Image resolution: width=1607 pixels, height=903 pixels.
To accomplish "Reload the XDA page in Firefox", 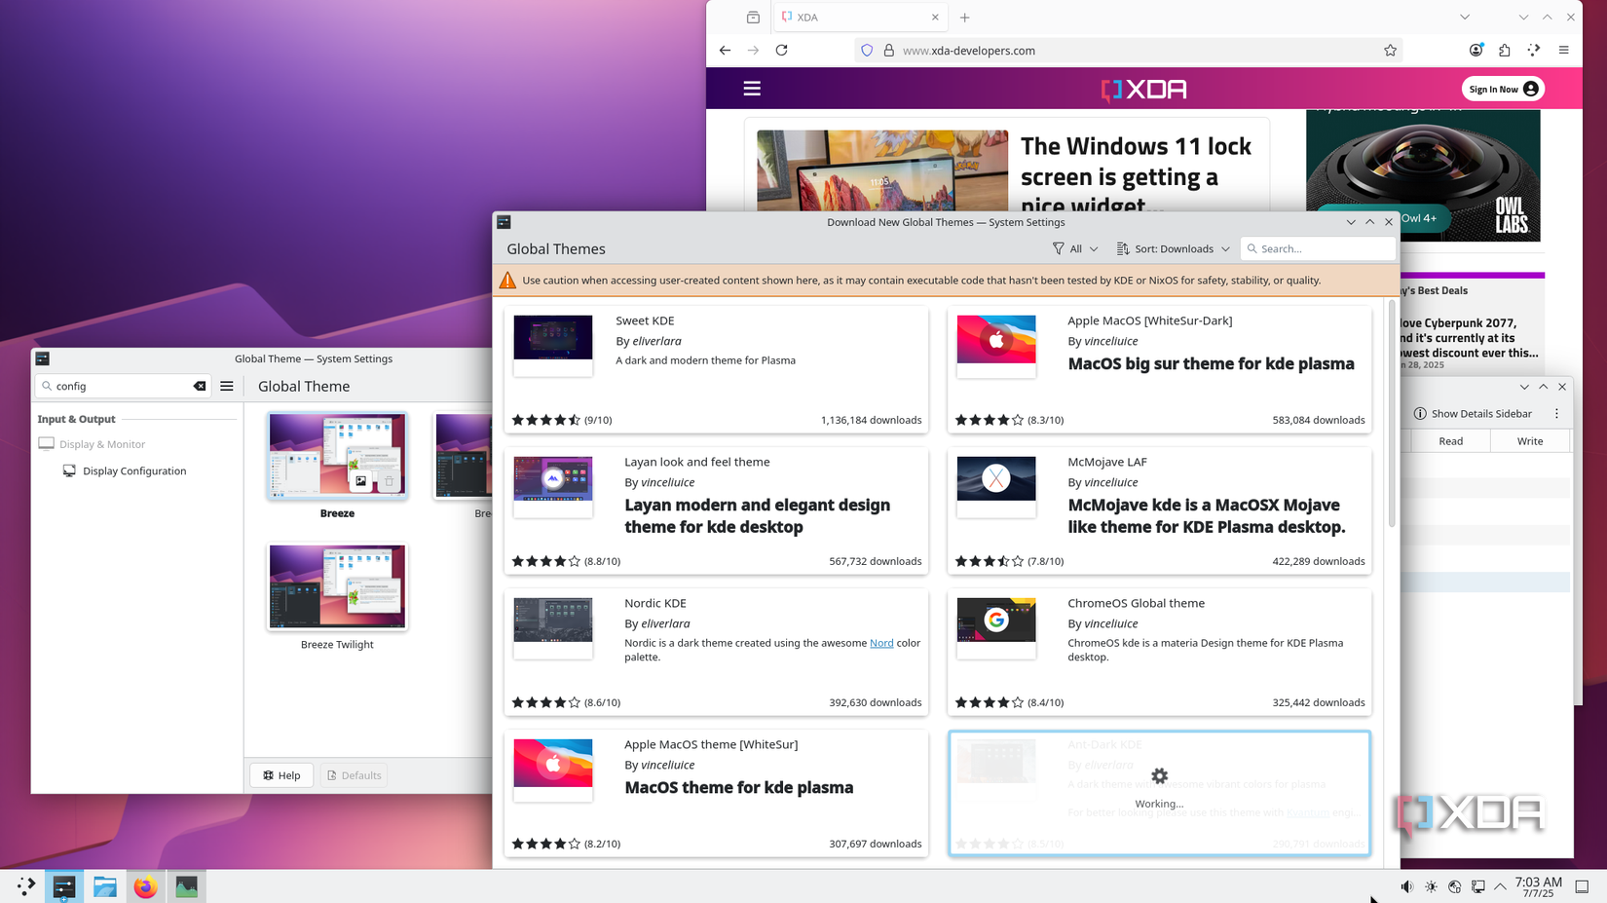I will [x=782, y=50].
